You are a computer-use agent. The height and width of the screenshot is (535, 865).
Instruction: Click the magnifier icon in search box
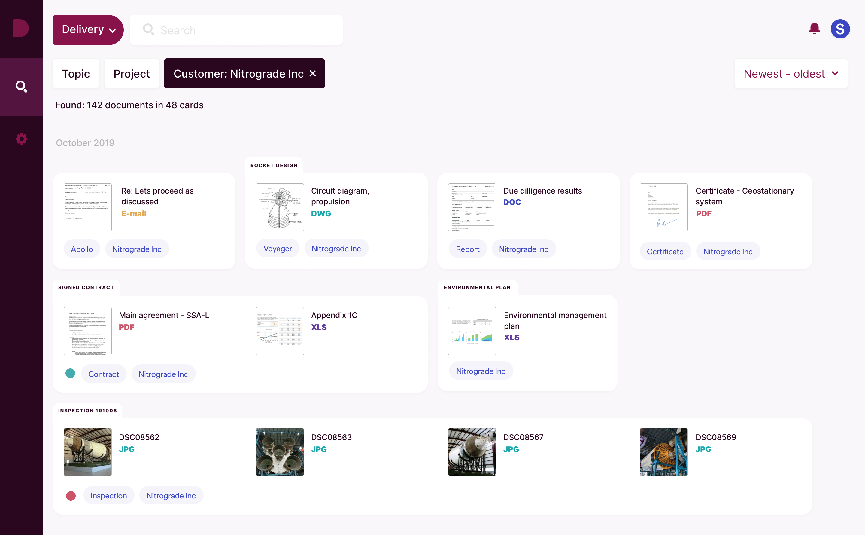coord(148,30)
